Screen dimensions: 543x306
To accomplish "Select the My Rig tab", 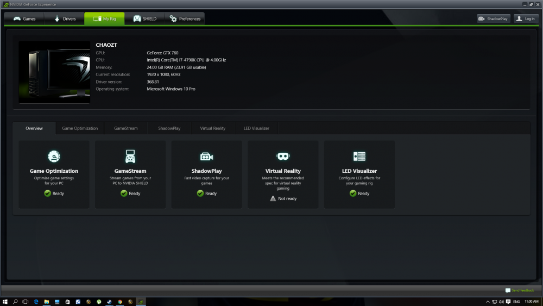I will point(104,18).
